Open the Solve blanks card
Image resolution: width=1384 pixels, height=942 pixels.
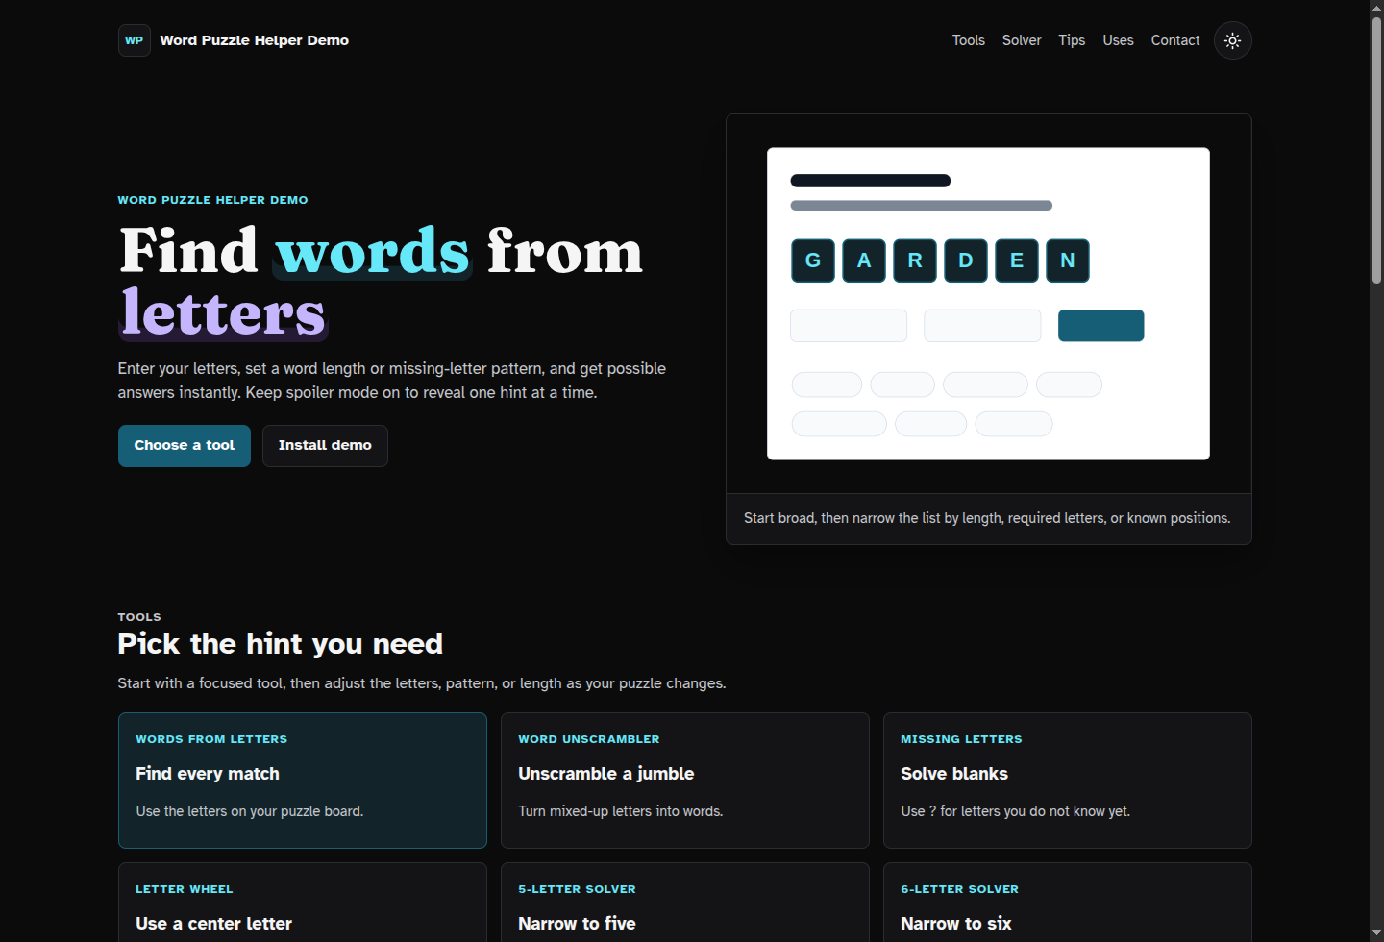point(1068,781)
